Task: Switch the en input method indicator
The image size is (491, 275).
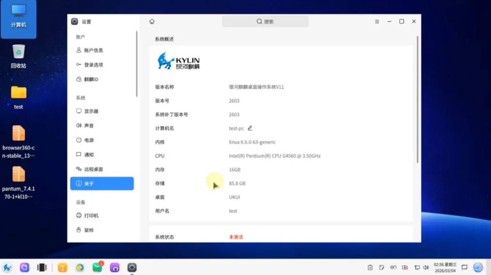Action: coord(393,267)
